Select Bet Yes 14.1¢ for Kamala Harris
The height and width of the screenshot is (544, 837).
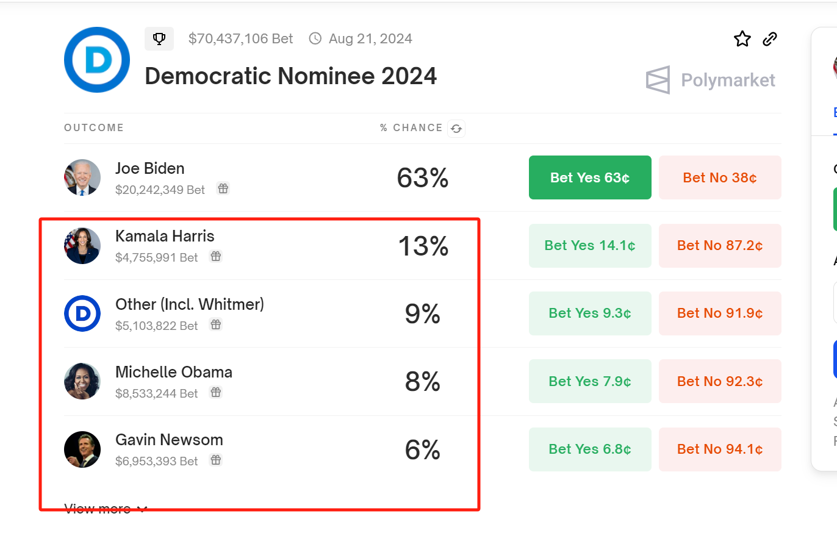point(590,246)
